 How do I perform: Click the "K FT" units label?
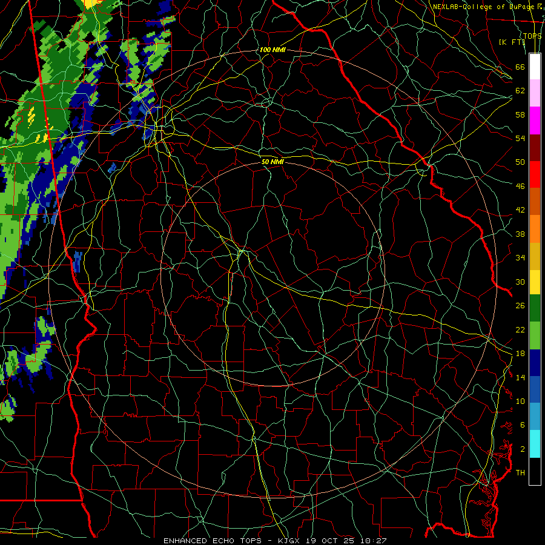click(x=512, y=42)
